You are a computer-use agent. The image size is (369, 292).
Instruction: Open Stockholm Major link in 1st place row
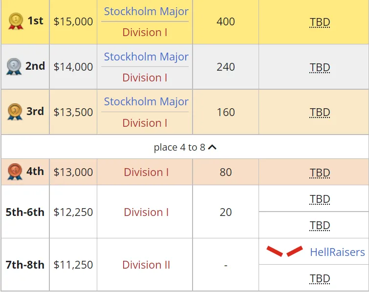146,11
